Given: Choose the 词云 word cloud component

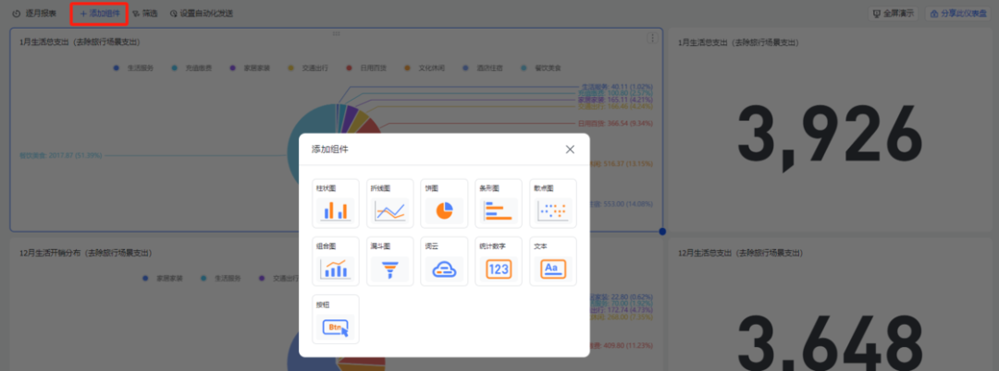Looking at the screenshot, I should [444, 261].
